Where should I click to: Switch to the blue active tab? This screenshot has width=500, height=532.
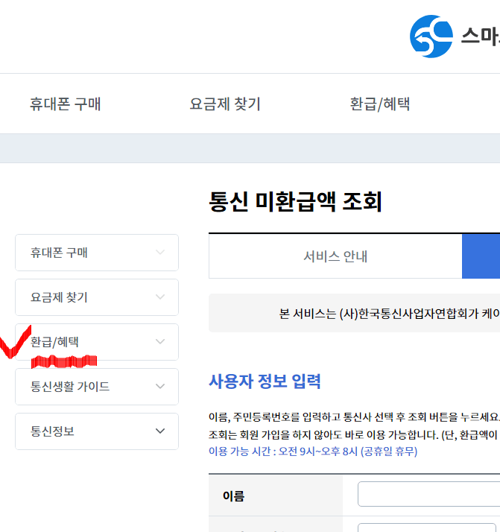pyautogui.click(x=481, y=256)
